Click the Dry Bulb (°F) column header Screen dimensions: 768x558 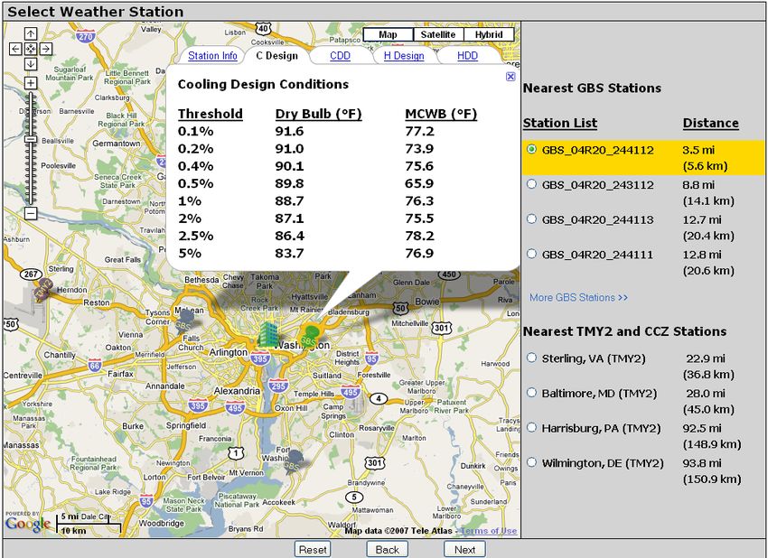coord(318,114)
